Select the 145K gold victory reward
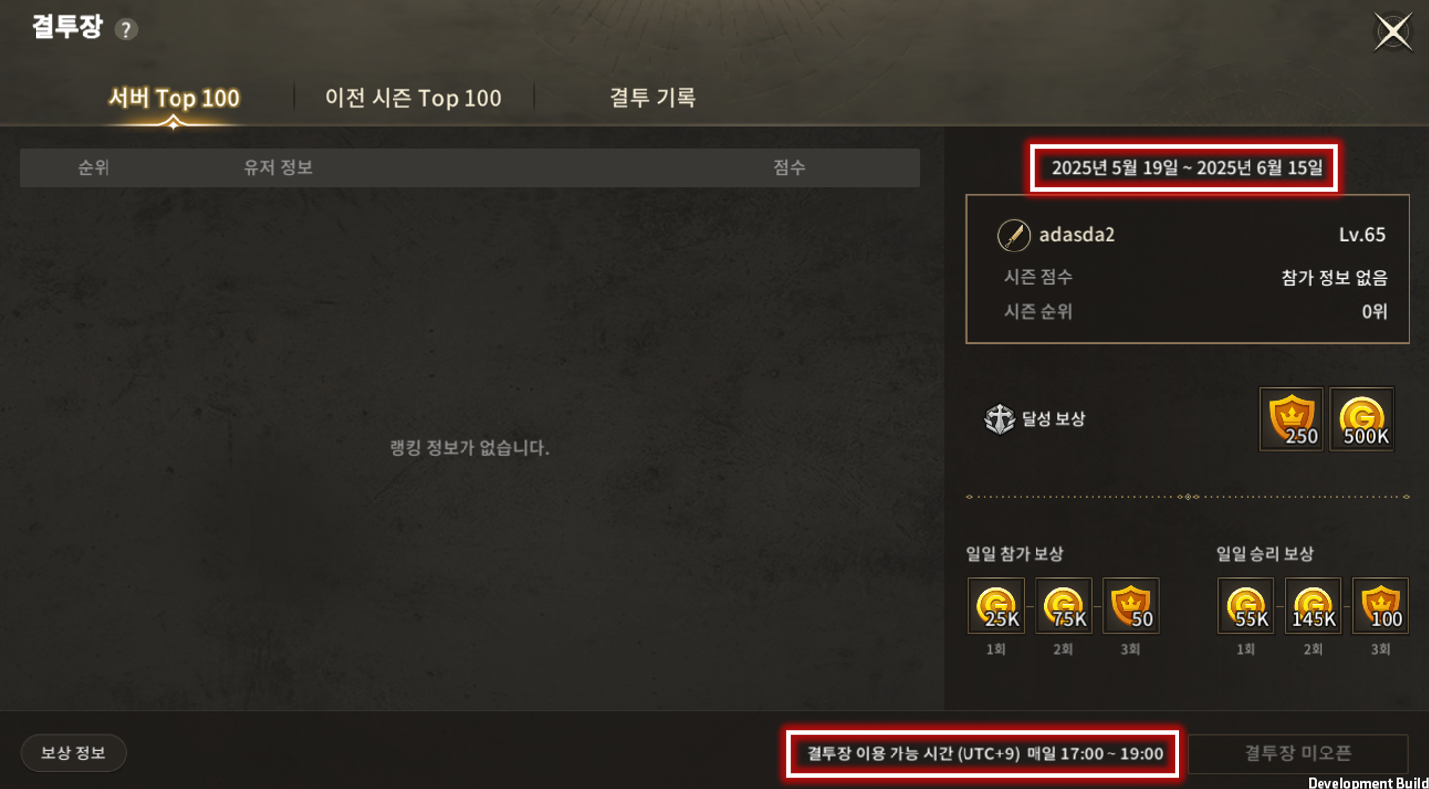Viewport: 1429px width, 789px height. click(x=1313, y=606)
